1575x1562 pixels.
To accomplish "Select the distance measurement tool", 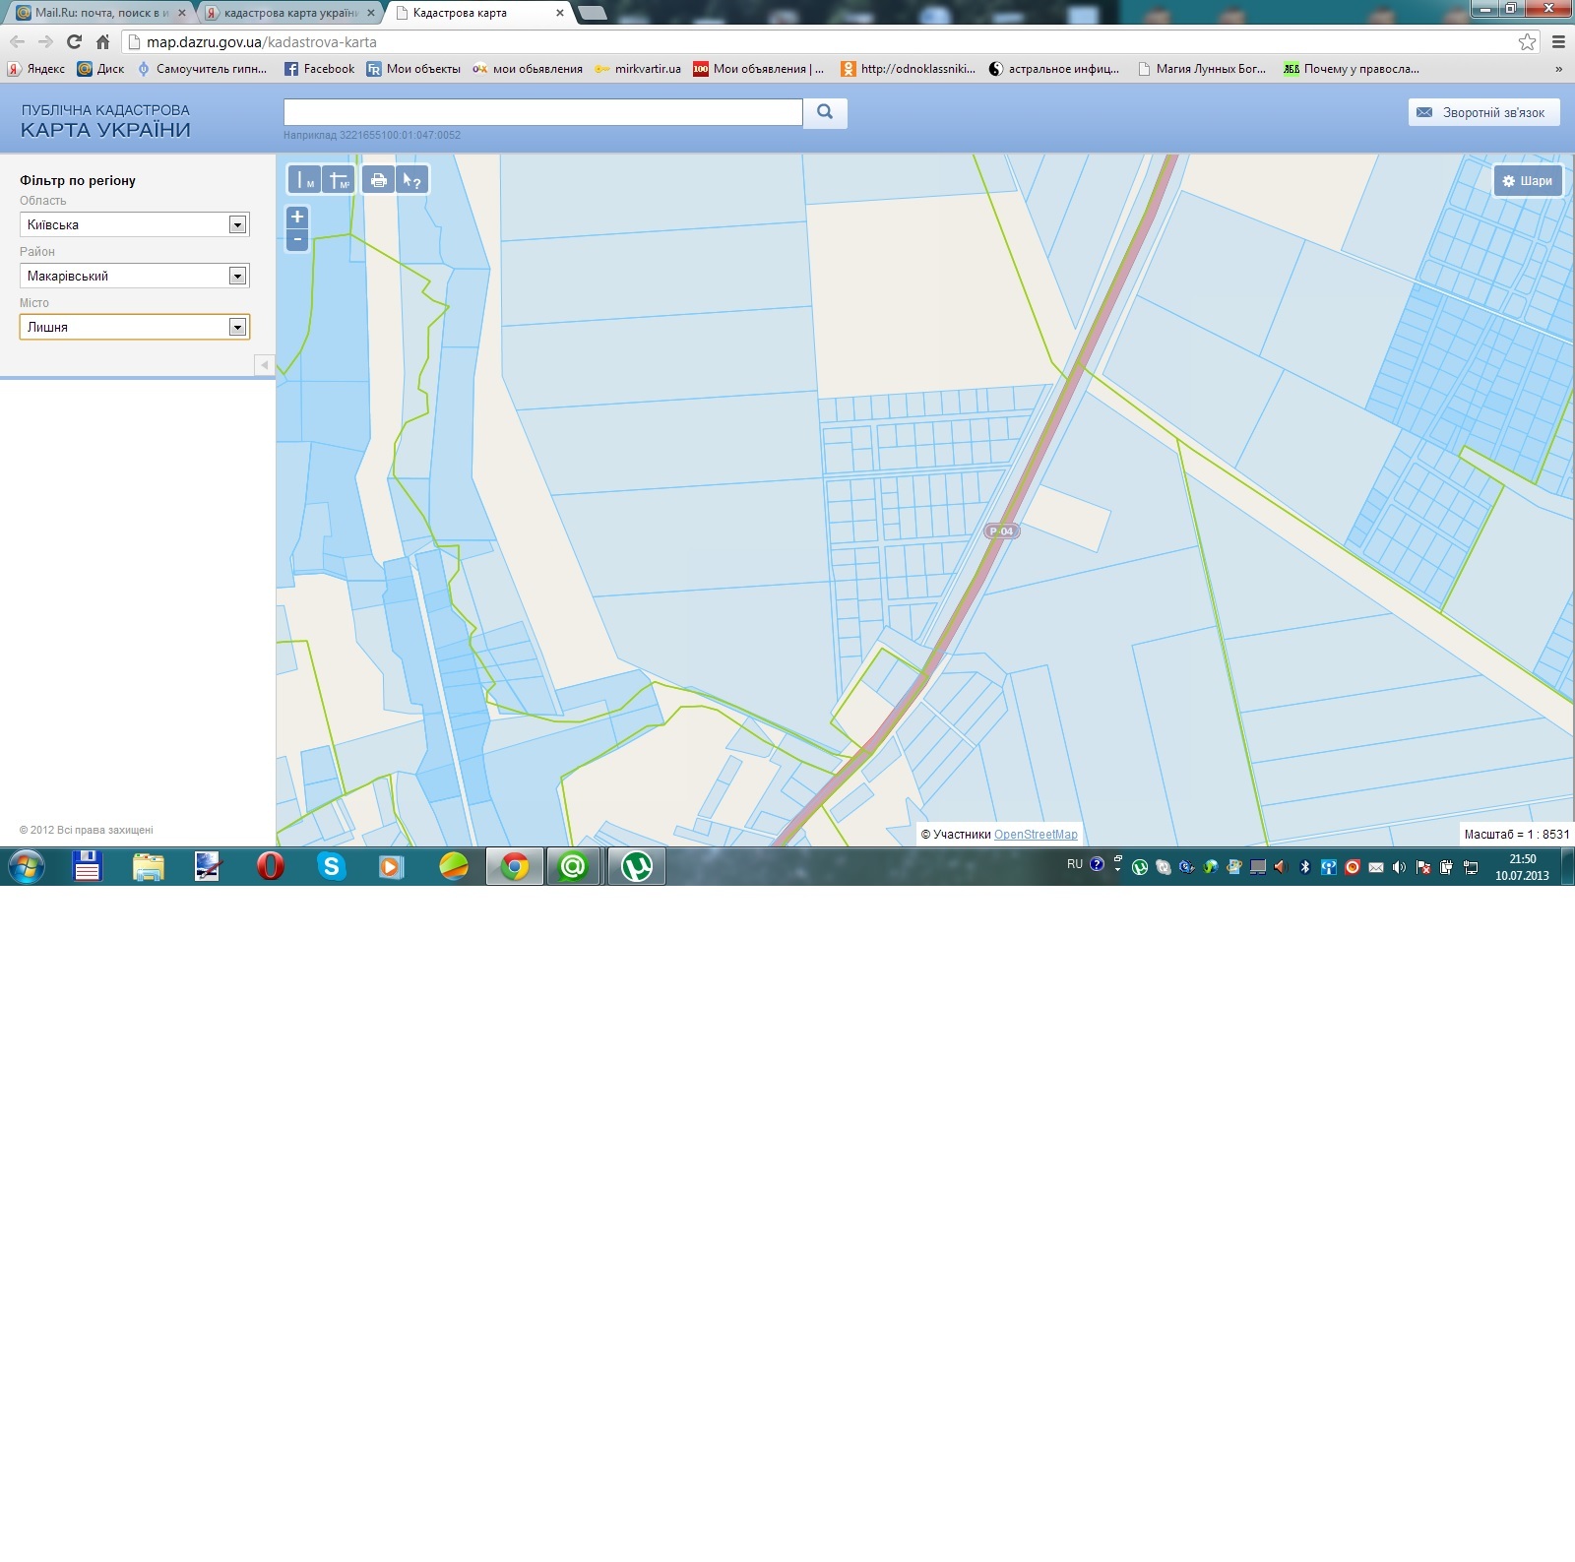I will (x=304, y=180).
